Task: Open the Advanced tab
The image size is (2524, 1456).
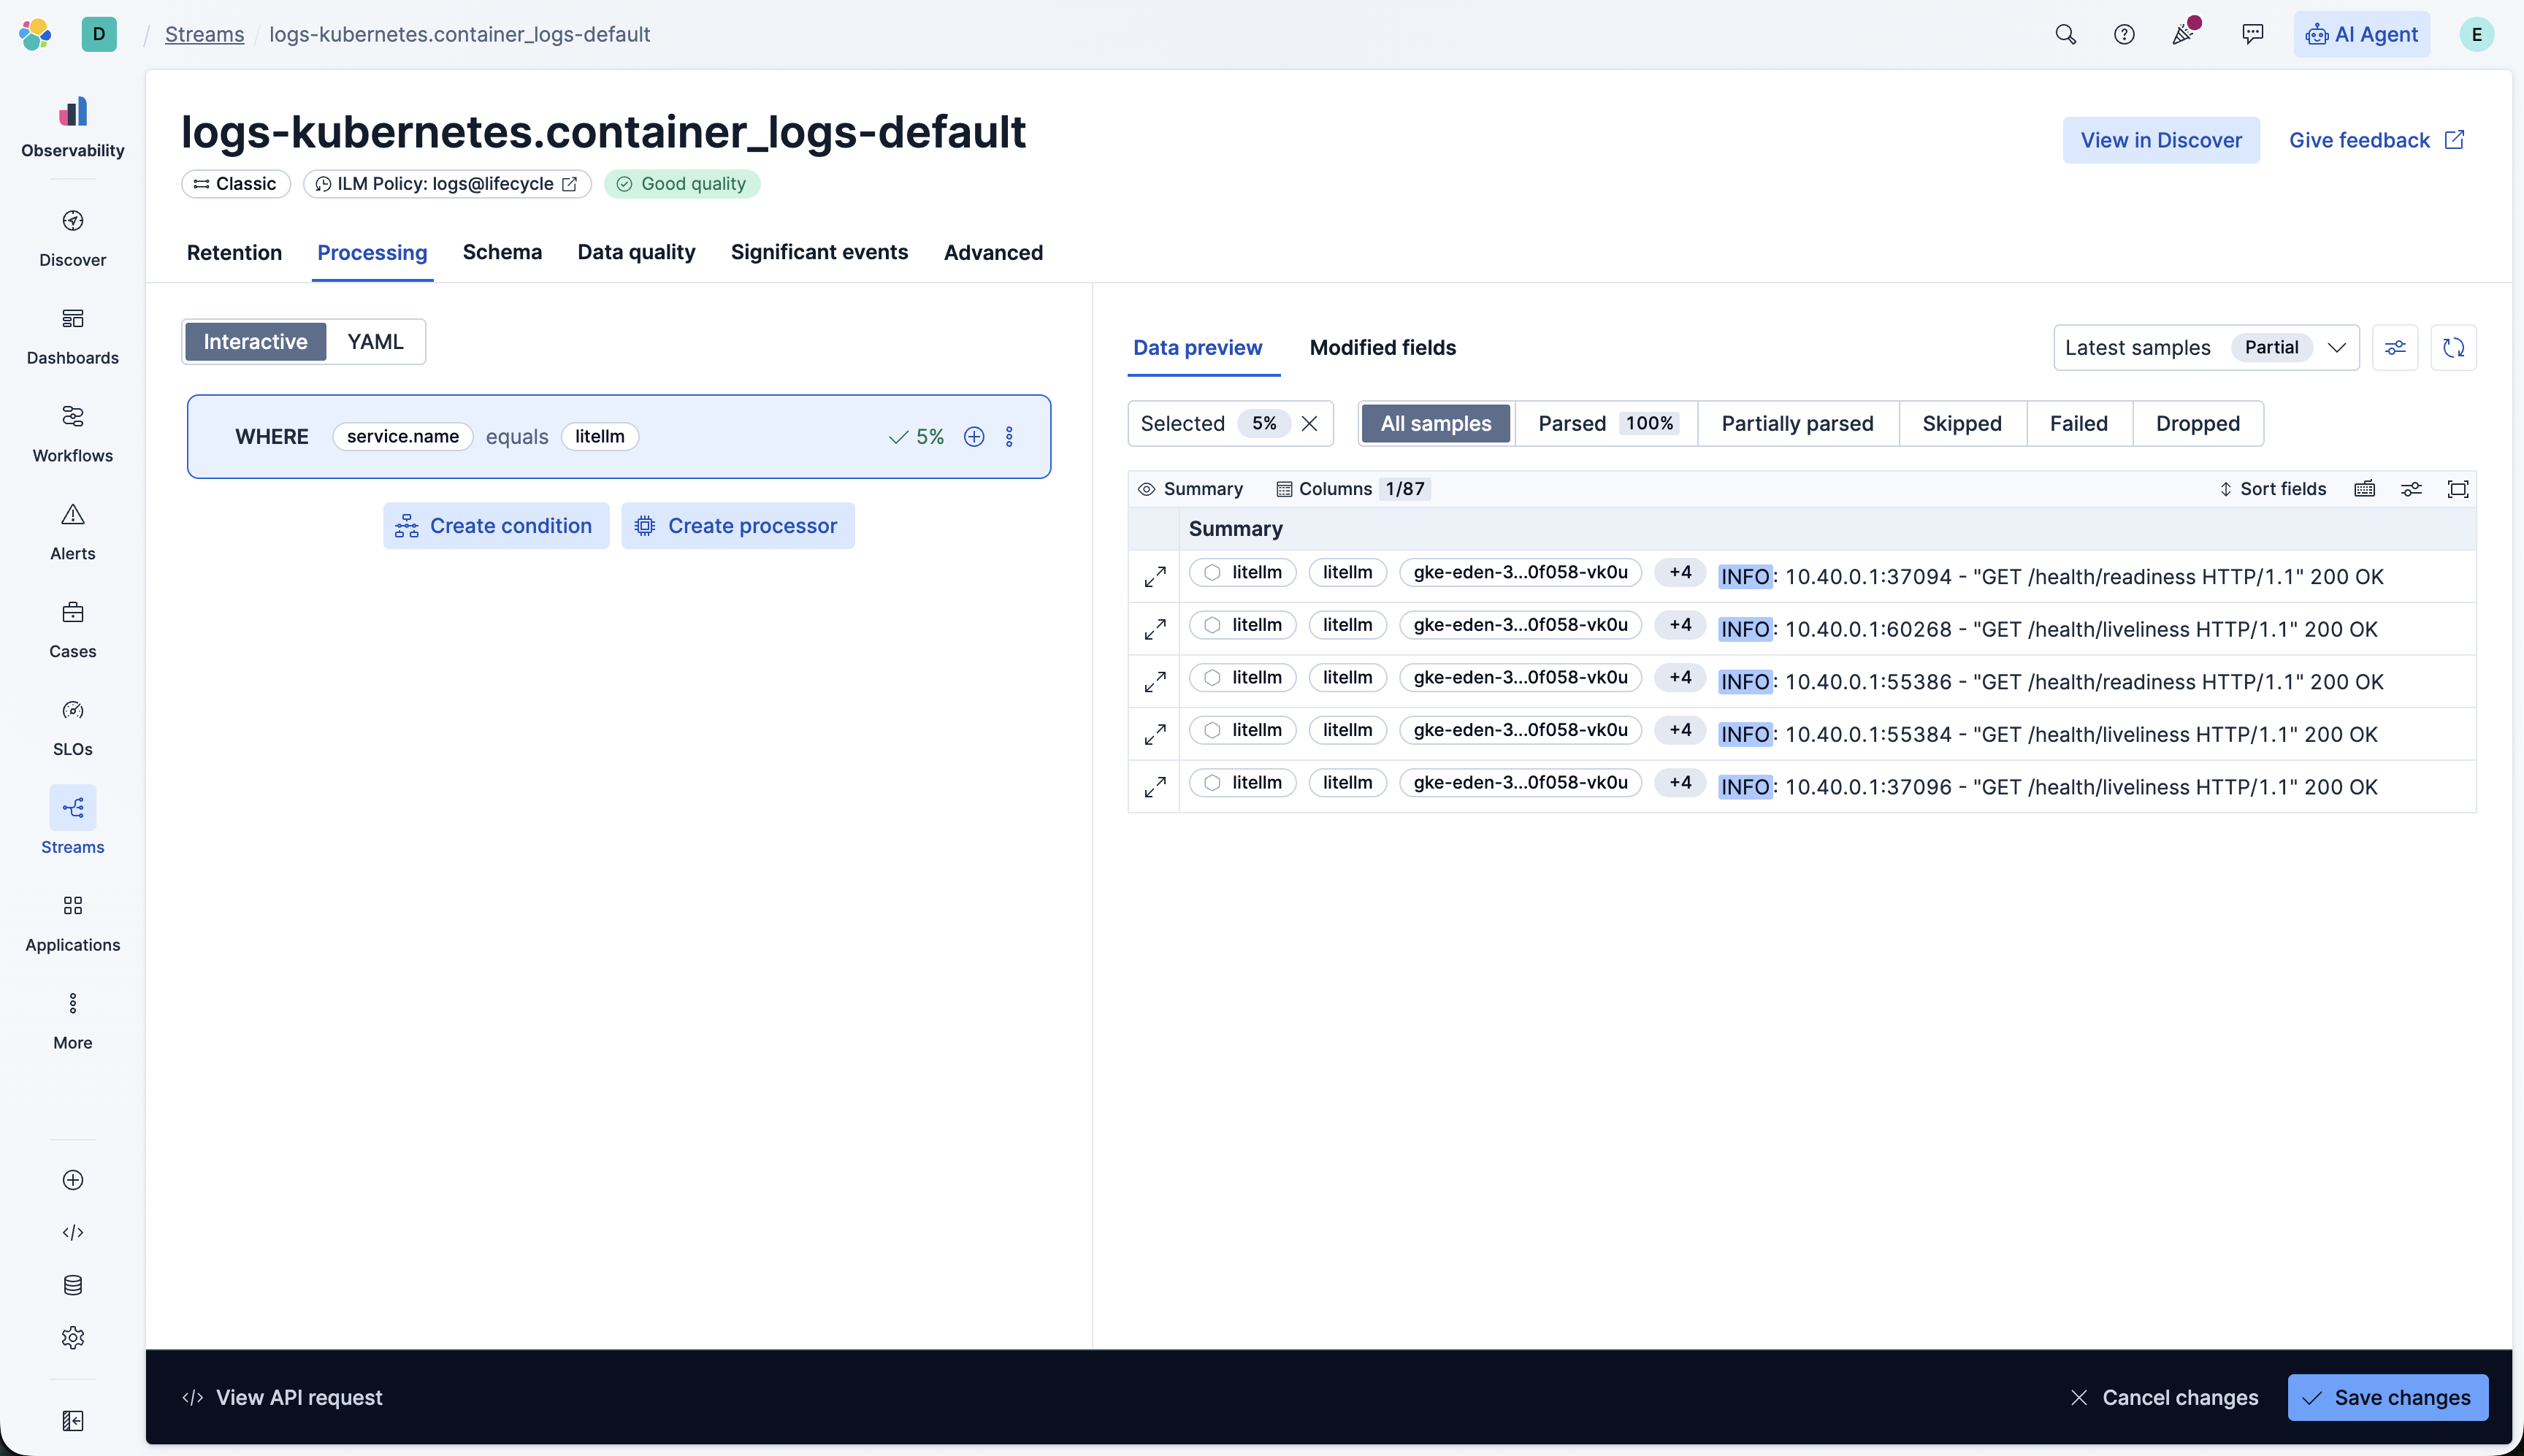Action: coord(993,253)
